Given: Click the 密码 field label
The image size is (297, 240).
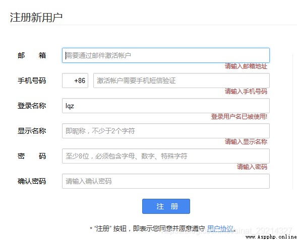Looking at the screenshot, I should (x=32, y=156).
